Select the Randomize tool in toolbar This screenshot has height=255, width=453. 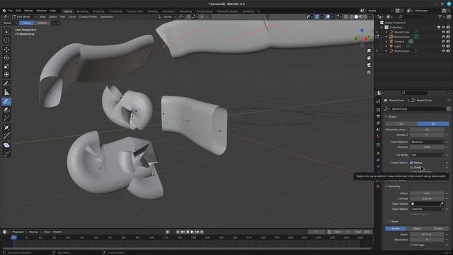click(x=6, y=154)
